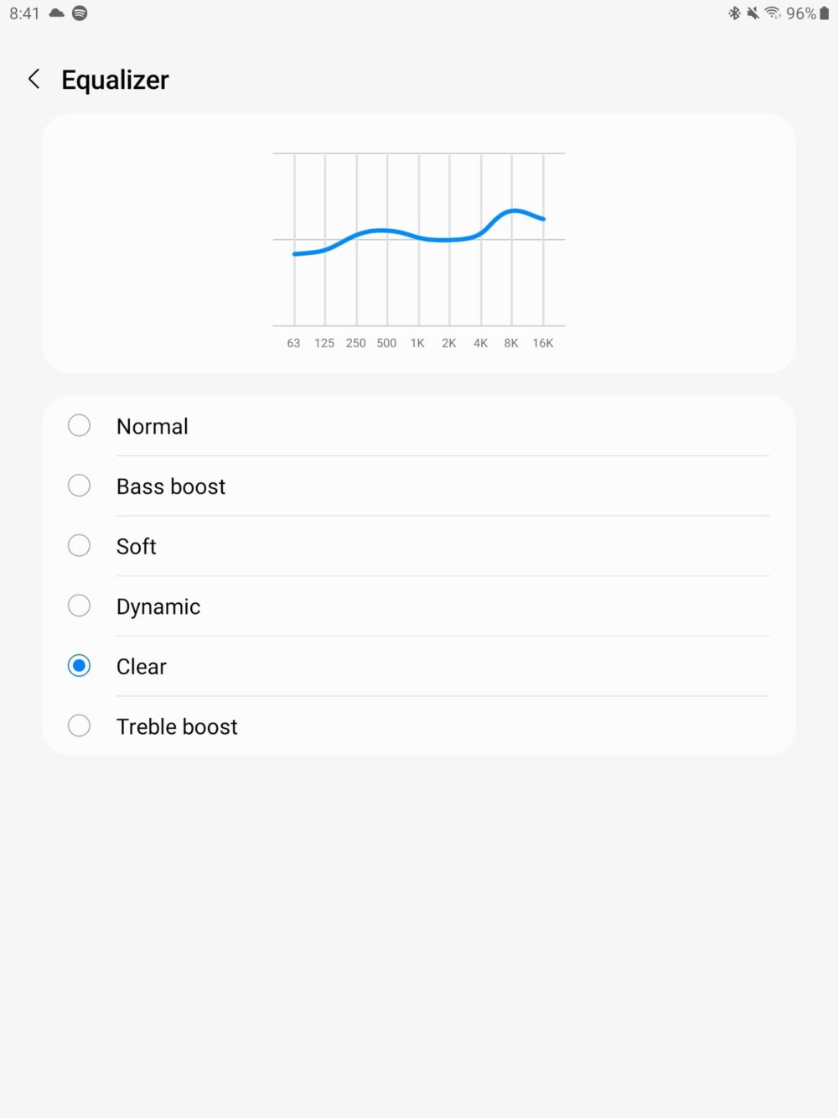This screenshot has height=1118, width=838.
Task: Select the Normal radio button
Action: (79, 426)
